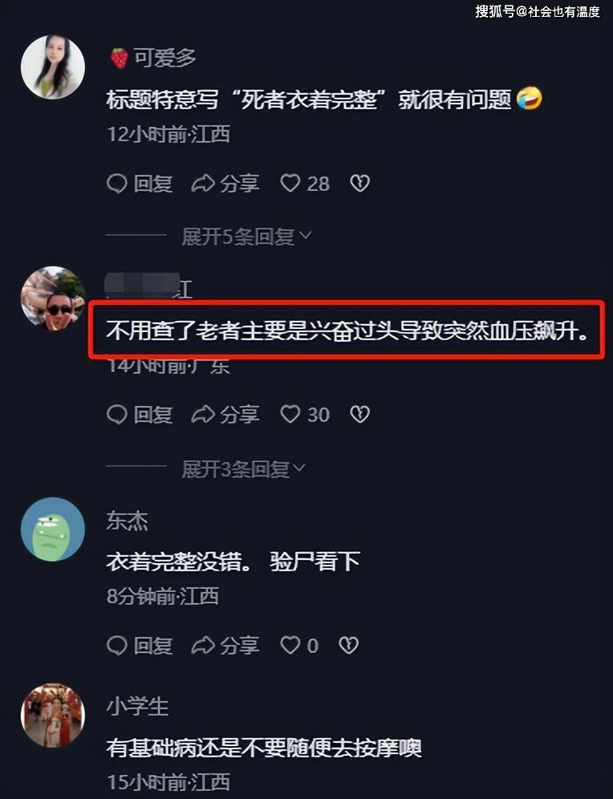Share 东杰's comment
Image resolution: width=613 pixels, height=799 pixels.
225,646
